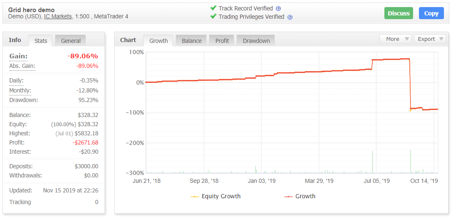
Task: View the Drawdown chart tab
Action: point(256,41)
